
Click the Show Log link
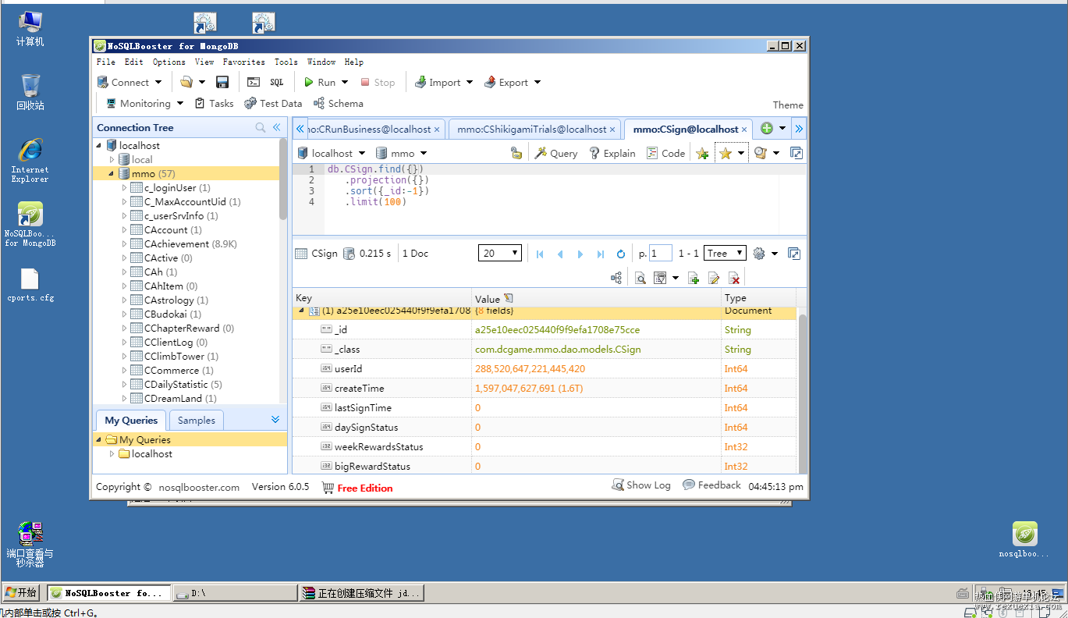pos(640,485)
